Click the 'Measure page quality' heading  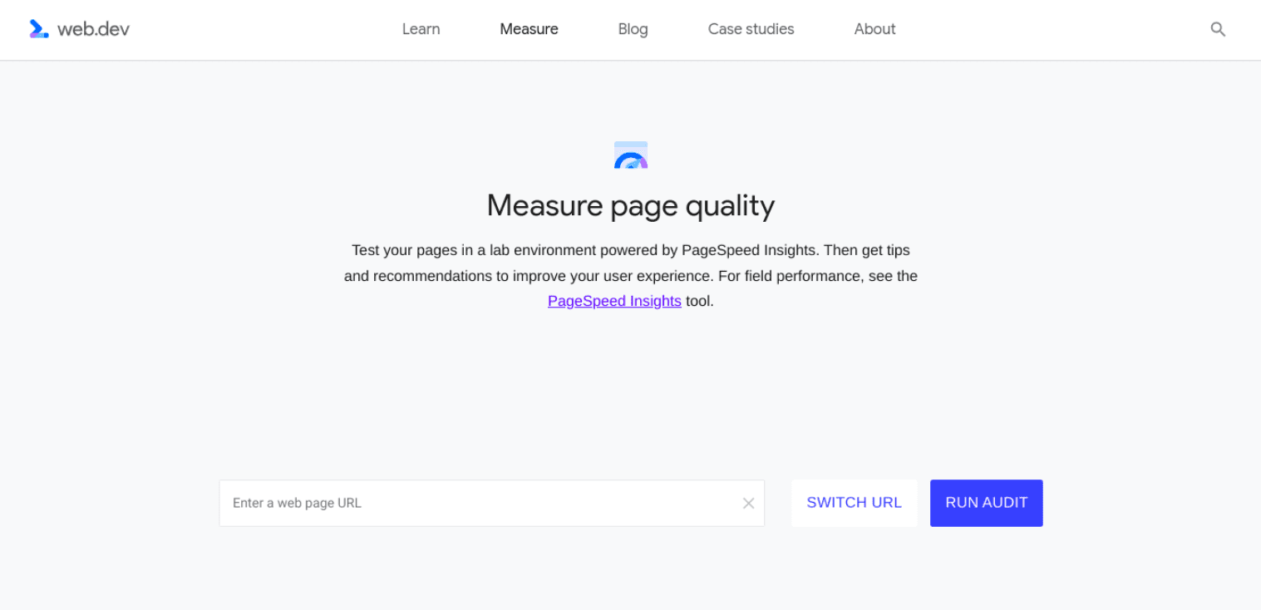[630, 205]
